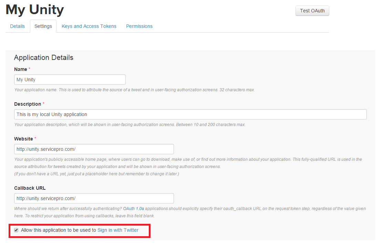This screenshot has height=250, width=383.
Task: Go to the Permissions tab
Action: point(139,26)
